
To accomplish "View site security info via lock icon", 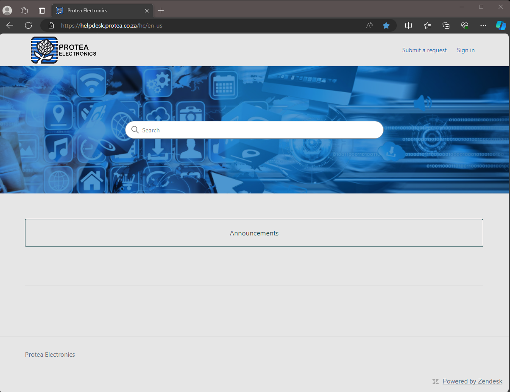I will pos(51,25).
